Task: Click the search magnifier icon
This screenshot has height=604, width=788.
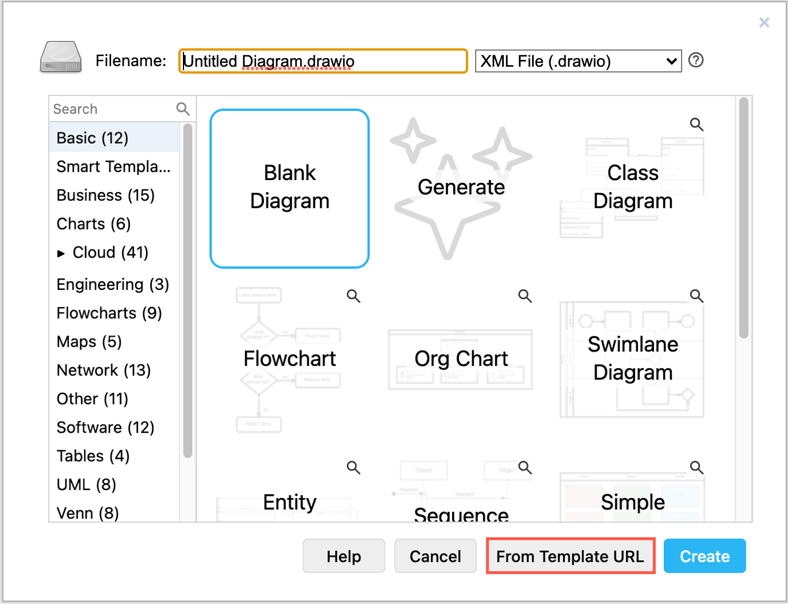Action: click(183, 109)
